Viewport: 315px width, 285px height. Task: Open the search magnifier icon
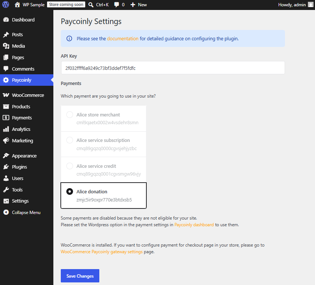coord(91,5)
